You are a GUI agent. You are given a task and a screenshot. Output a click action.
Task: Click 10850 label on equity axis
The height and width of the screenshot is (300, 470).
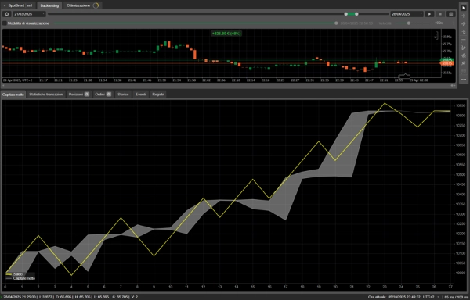(460, 105)
